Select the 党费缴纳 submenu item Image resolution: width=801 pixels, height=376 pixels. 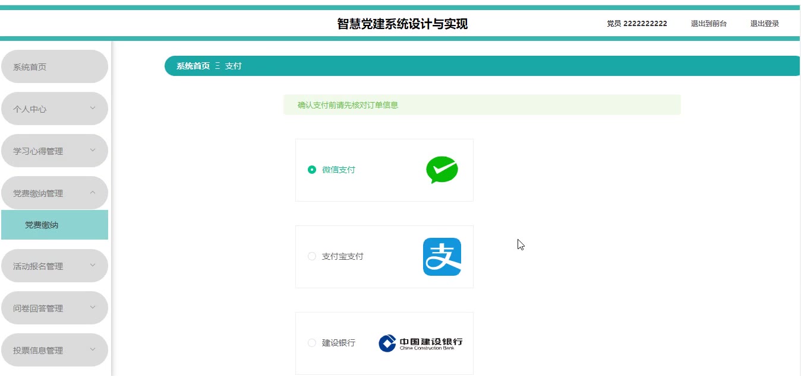[x=55, y=225]
